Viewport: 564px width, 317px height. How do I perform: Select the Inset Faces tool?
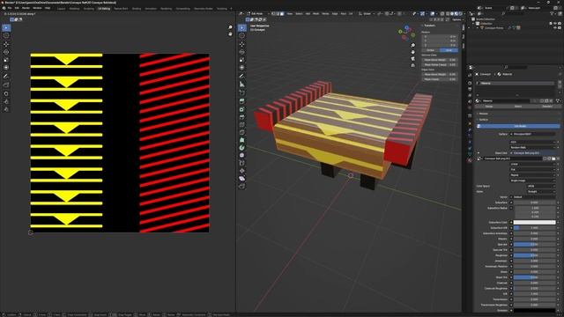coord(242,109)
